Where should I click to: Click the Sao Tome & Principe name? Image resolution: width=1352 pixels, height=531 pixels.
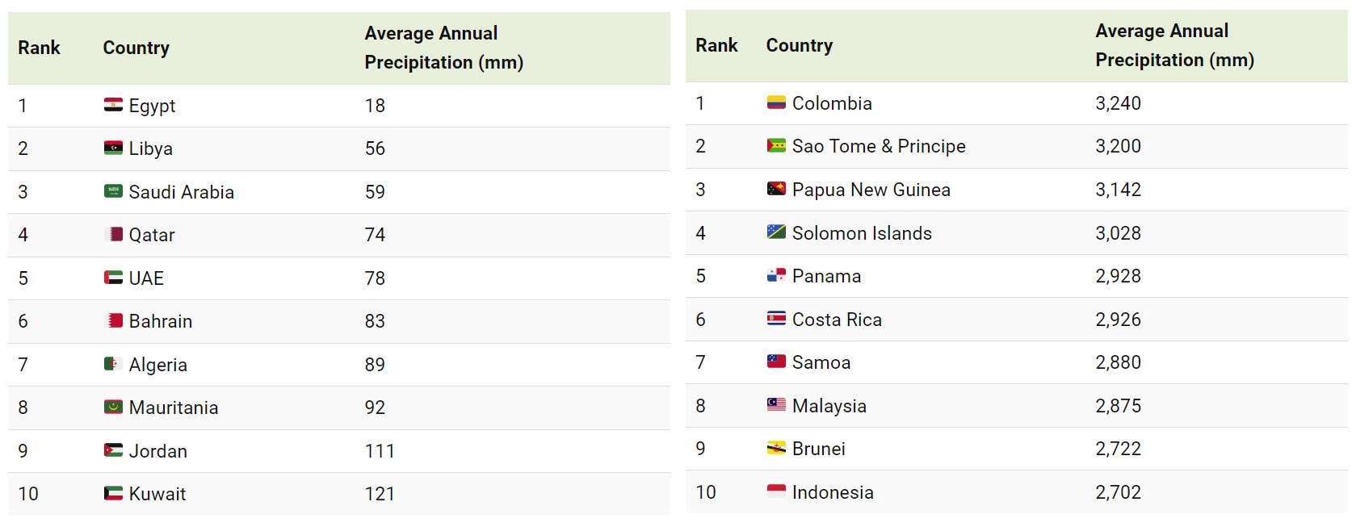click(879, 146)
